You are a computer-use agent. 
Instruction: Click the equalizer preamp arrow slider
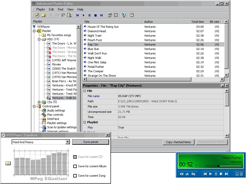click(8, 163)
